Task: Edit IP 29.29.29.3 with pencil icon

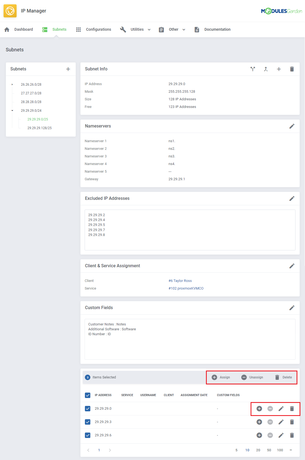Action: point(281,422)
